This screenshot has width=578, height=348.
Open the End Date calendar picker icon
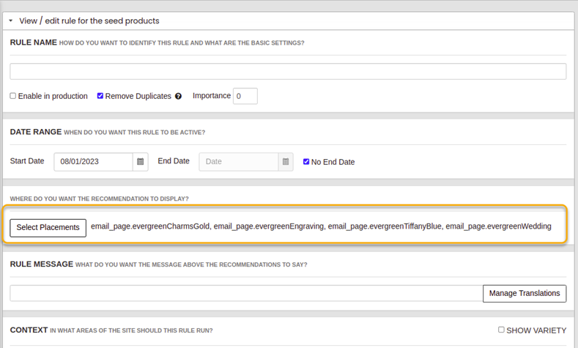click(286, 161)
